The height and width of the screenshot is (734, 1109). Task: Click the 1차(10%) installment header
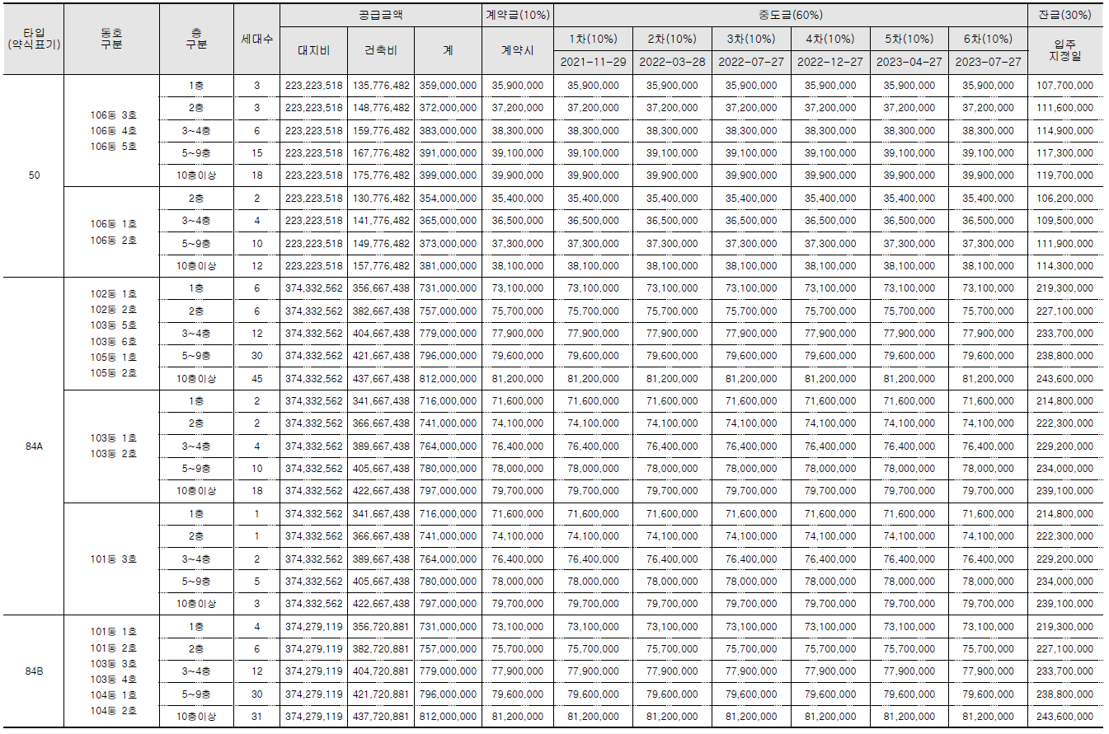pyautogui.click(x=593, y=39)
